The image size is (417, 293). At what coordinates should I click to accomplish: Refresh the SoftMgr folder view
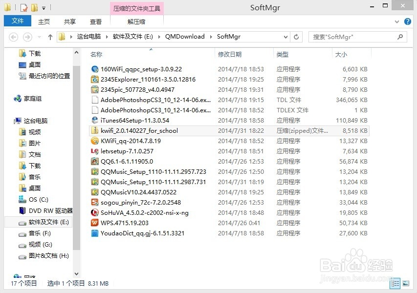297,37
